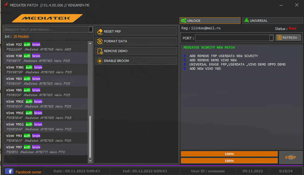Click the Refresh button's orange icon
This screenshot has width=304, height=175.
(x=280, y=37)
